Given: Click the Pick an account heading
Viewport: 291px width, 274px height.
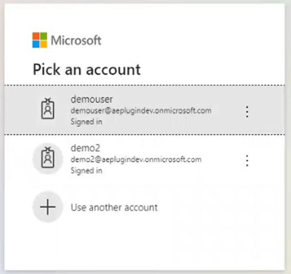Looking at the screenshot, I should point(86,69).
